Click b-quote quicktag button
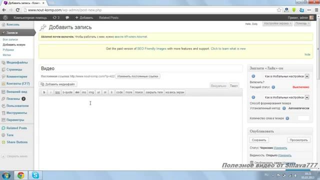Screen dimensions: 320x180 pyautogui.click(x=67, y=92)
